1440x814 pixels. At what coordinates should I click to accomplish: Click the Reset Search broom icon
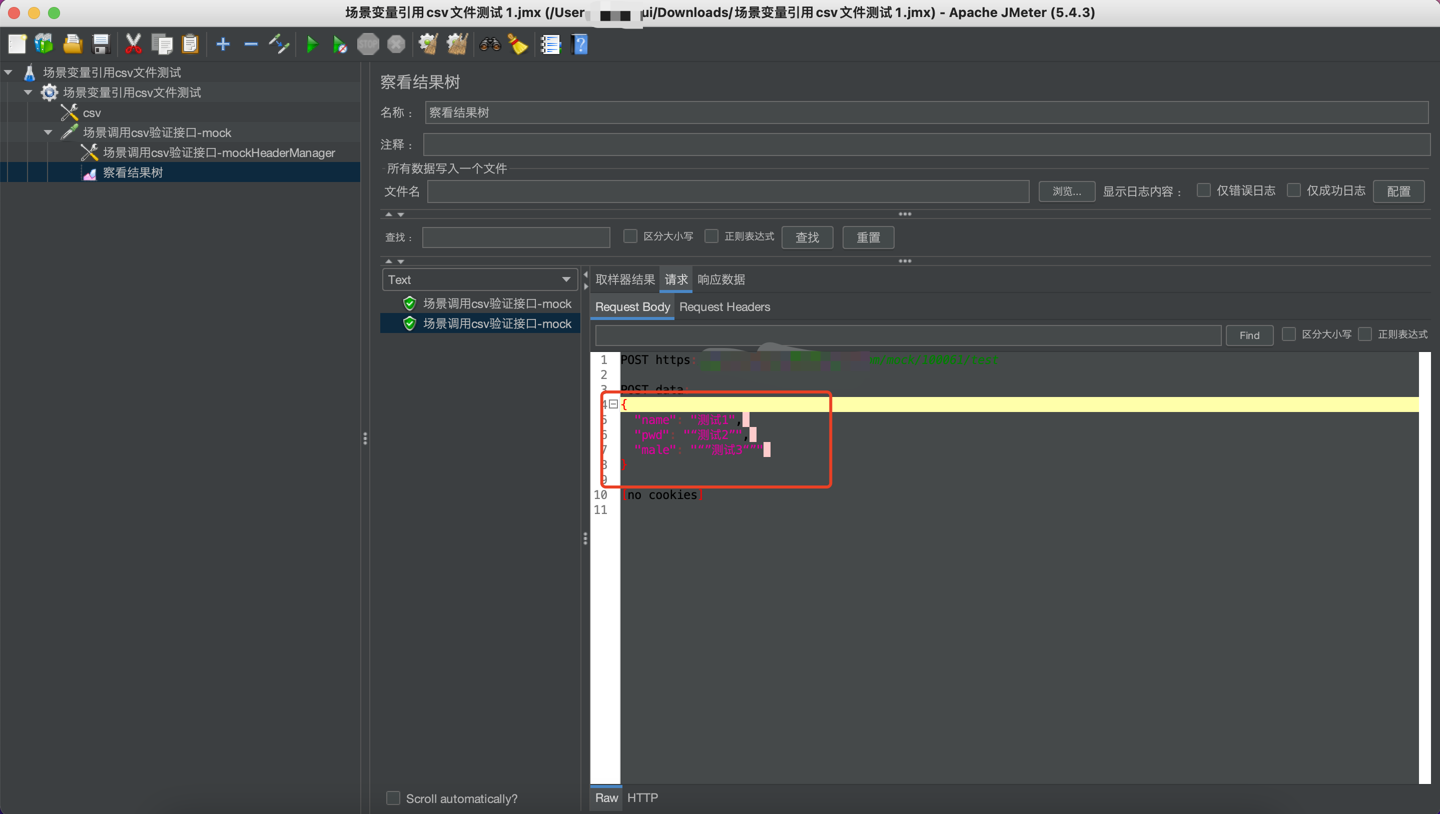518,44
